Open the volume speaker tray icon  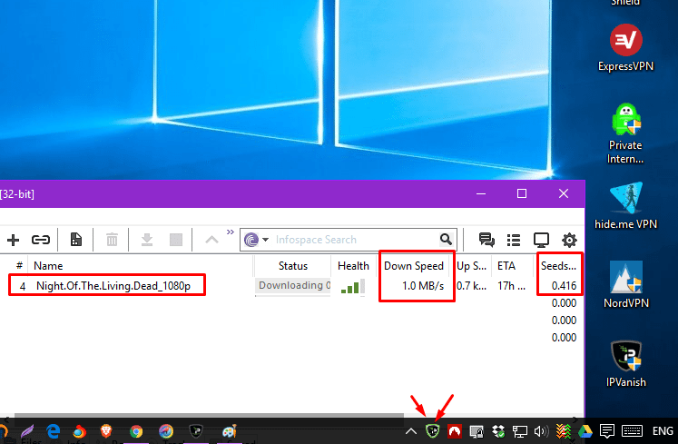click(x=541, y=431)
